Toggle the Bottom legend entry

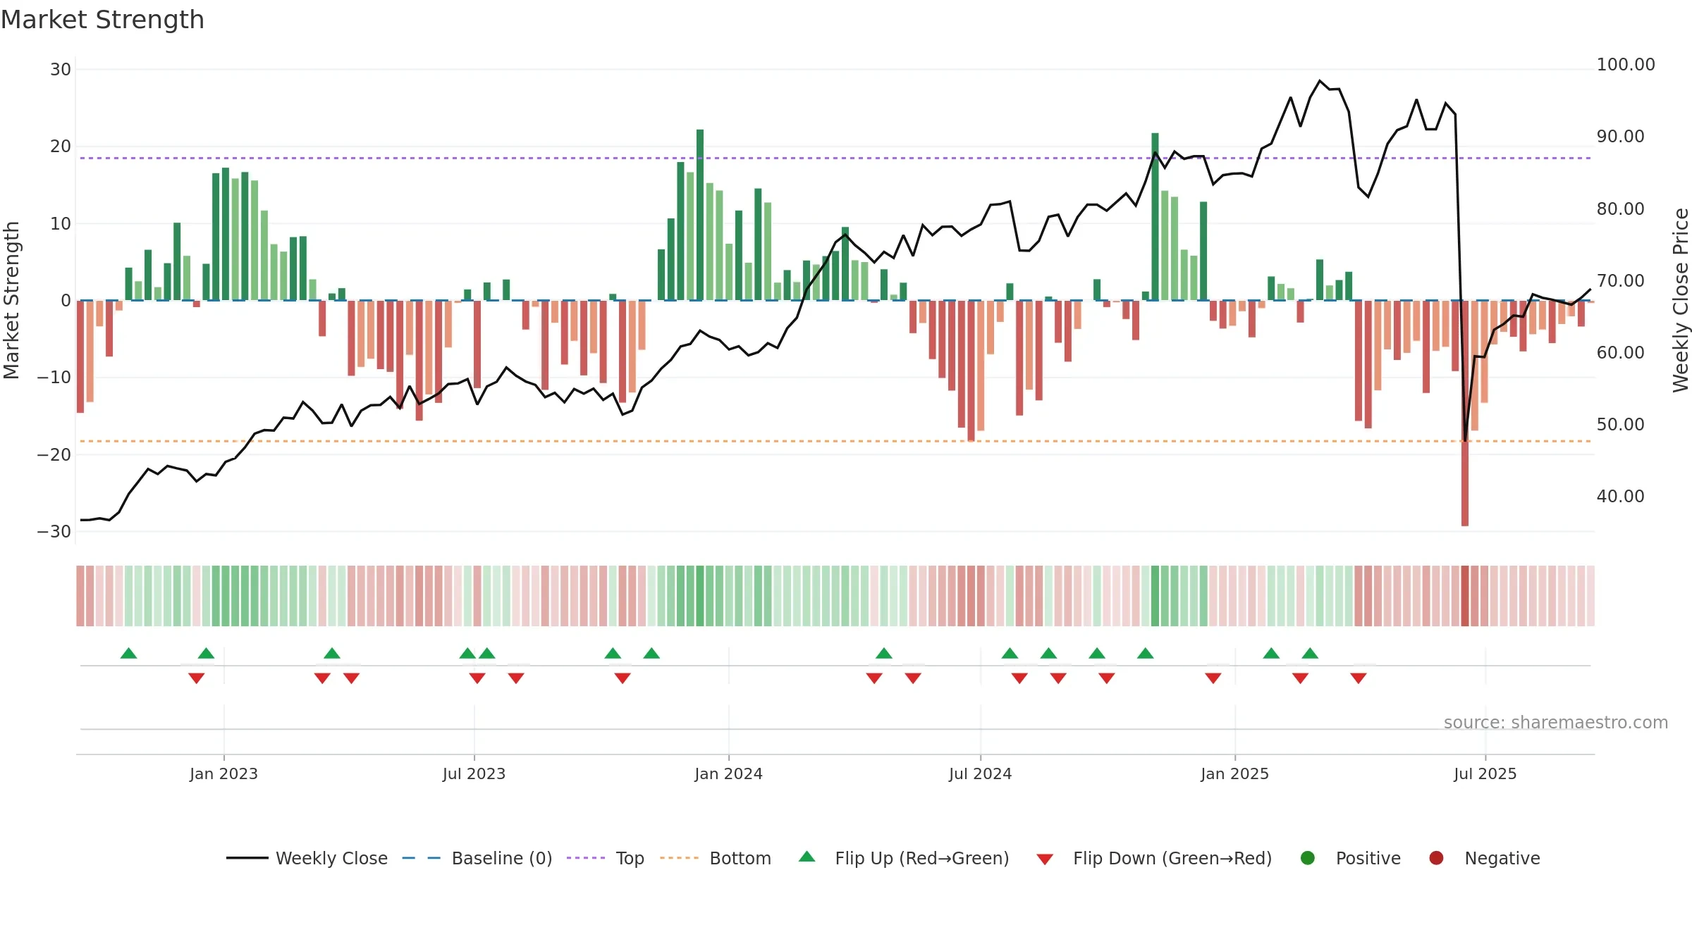tap(715, 858)
